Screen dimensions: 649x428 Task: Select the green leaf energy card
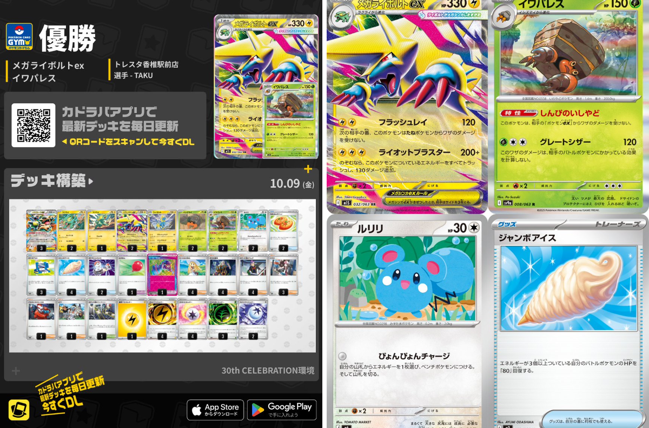pos(222,320)
